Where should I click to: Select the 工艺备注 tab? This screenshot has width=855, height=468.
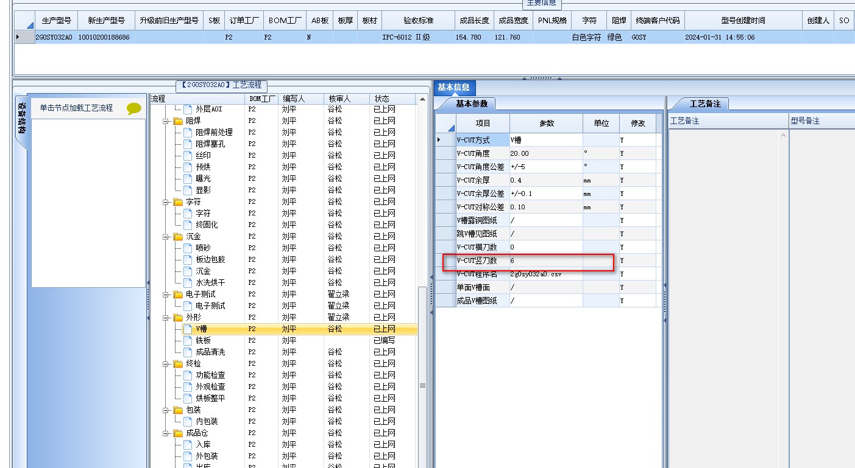[x=704, y=103]
